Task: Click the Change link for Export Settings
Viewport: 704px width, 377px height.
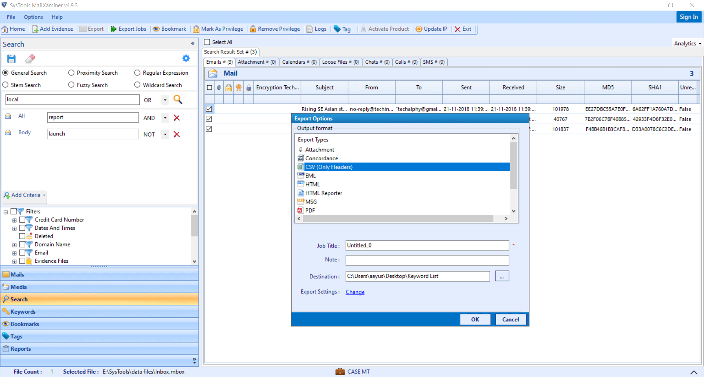Action: click(x=355, y=292)
